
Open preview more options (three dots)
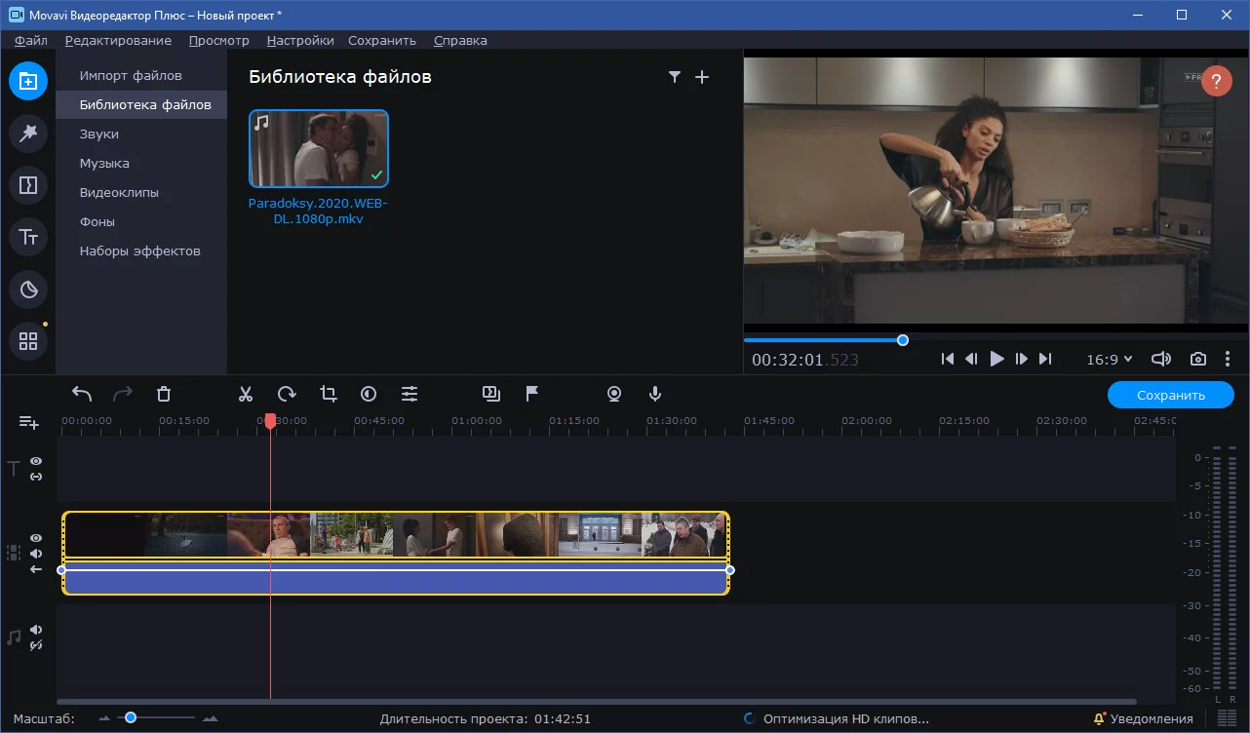tap(1228, 359)
